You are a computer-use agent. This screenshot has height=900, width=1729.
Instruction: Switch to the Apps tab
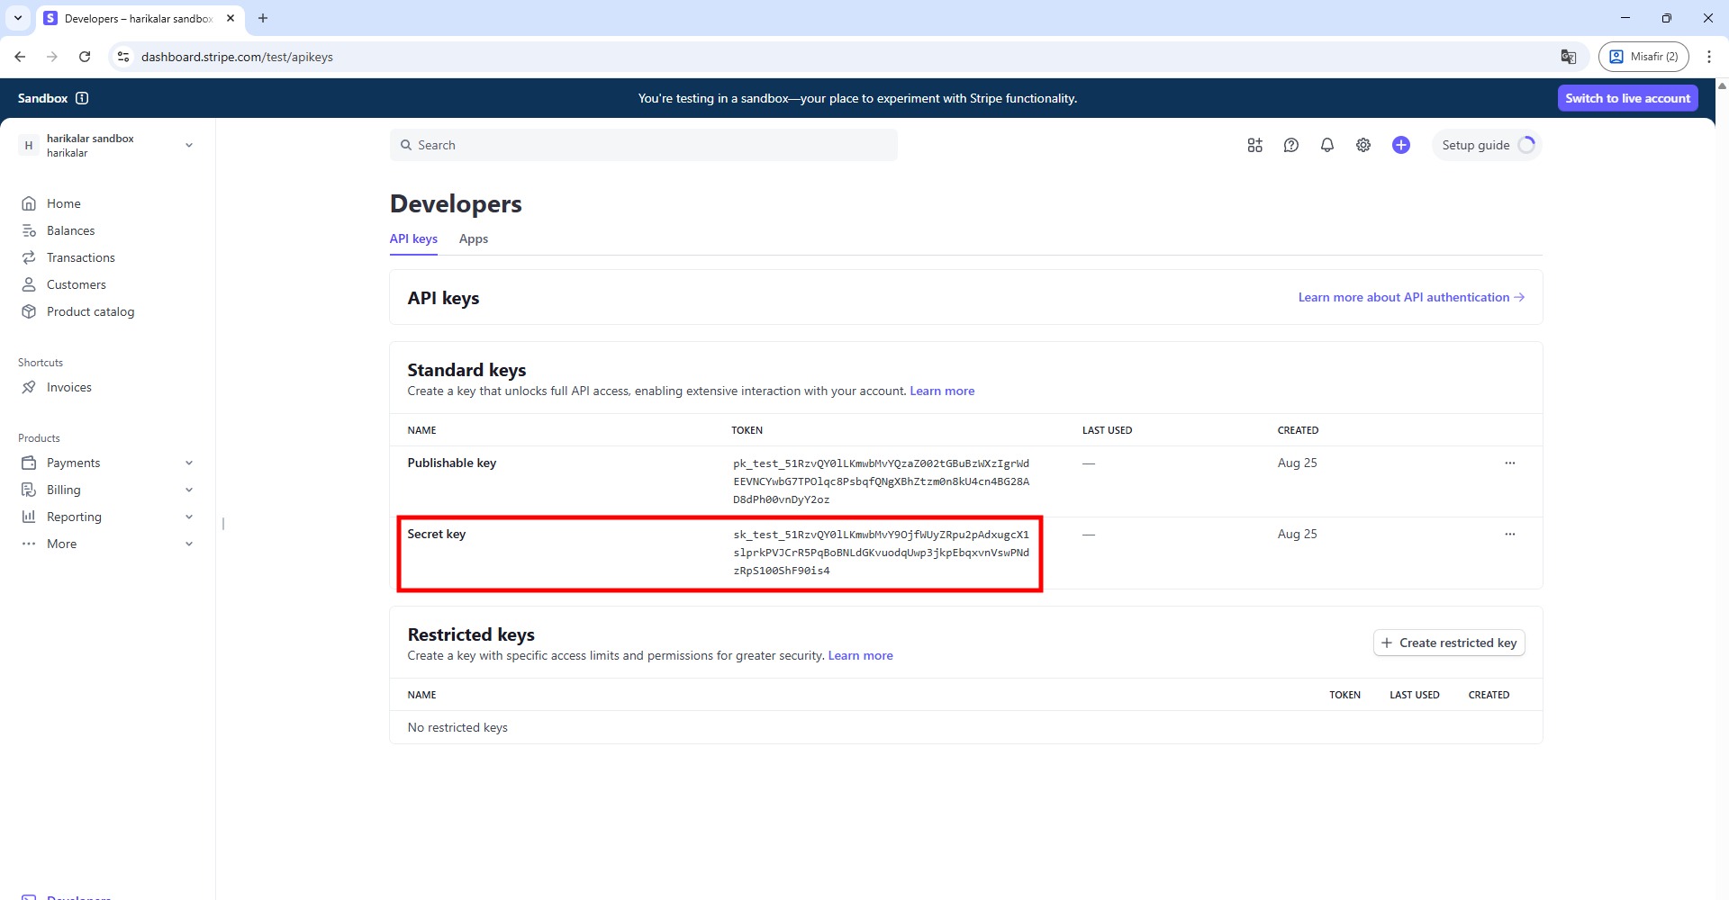[473, 238]
